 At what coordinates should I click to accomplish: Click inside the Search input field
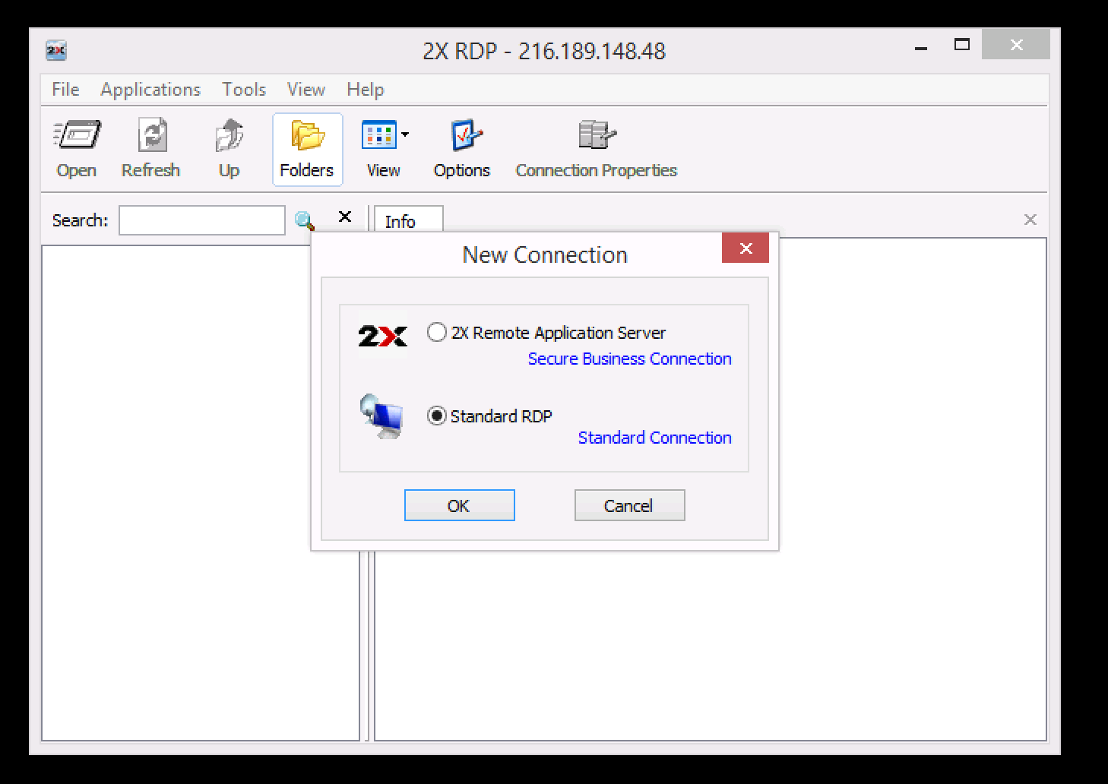click(201, 220)
